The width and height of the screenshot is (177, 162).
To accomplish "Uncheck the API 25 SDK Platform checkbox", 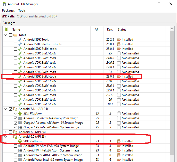I will click(15, 113).
